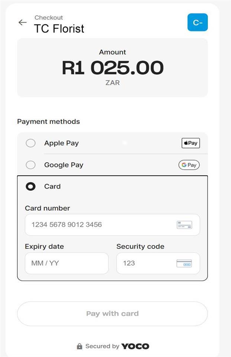Image resolution: width=231 pixels, height=357 pixels.
Task: Click the blue C- merchant icon
Action: (198, 22)
